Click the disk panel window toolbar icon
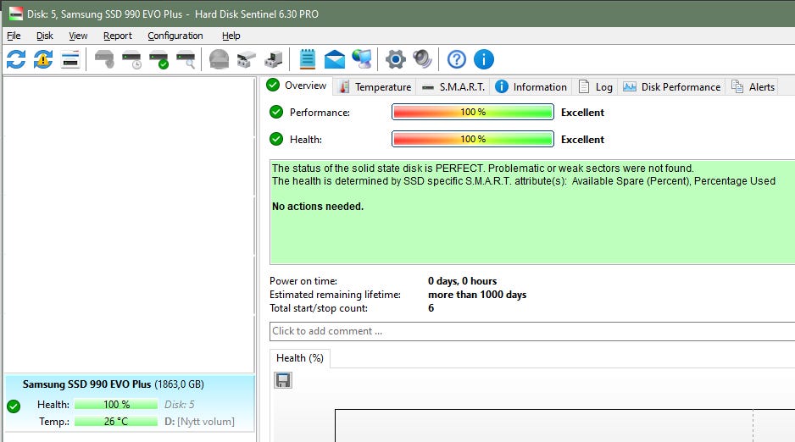The image size is (795, 442). pyautogui.click(x=70, y=59)
